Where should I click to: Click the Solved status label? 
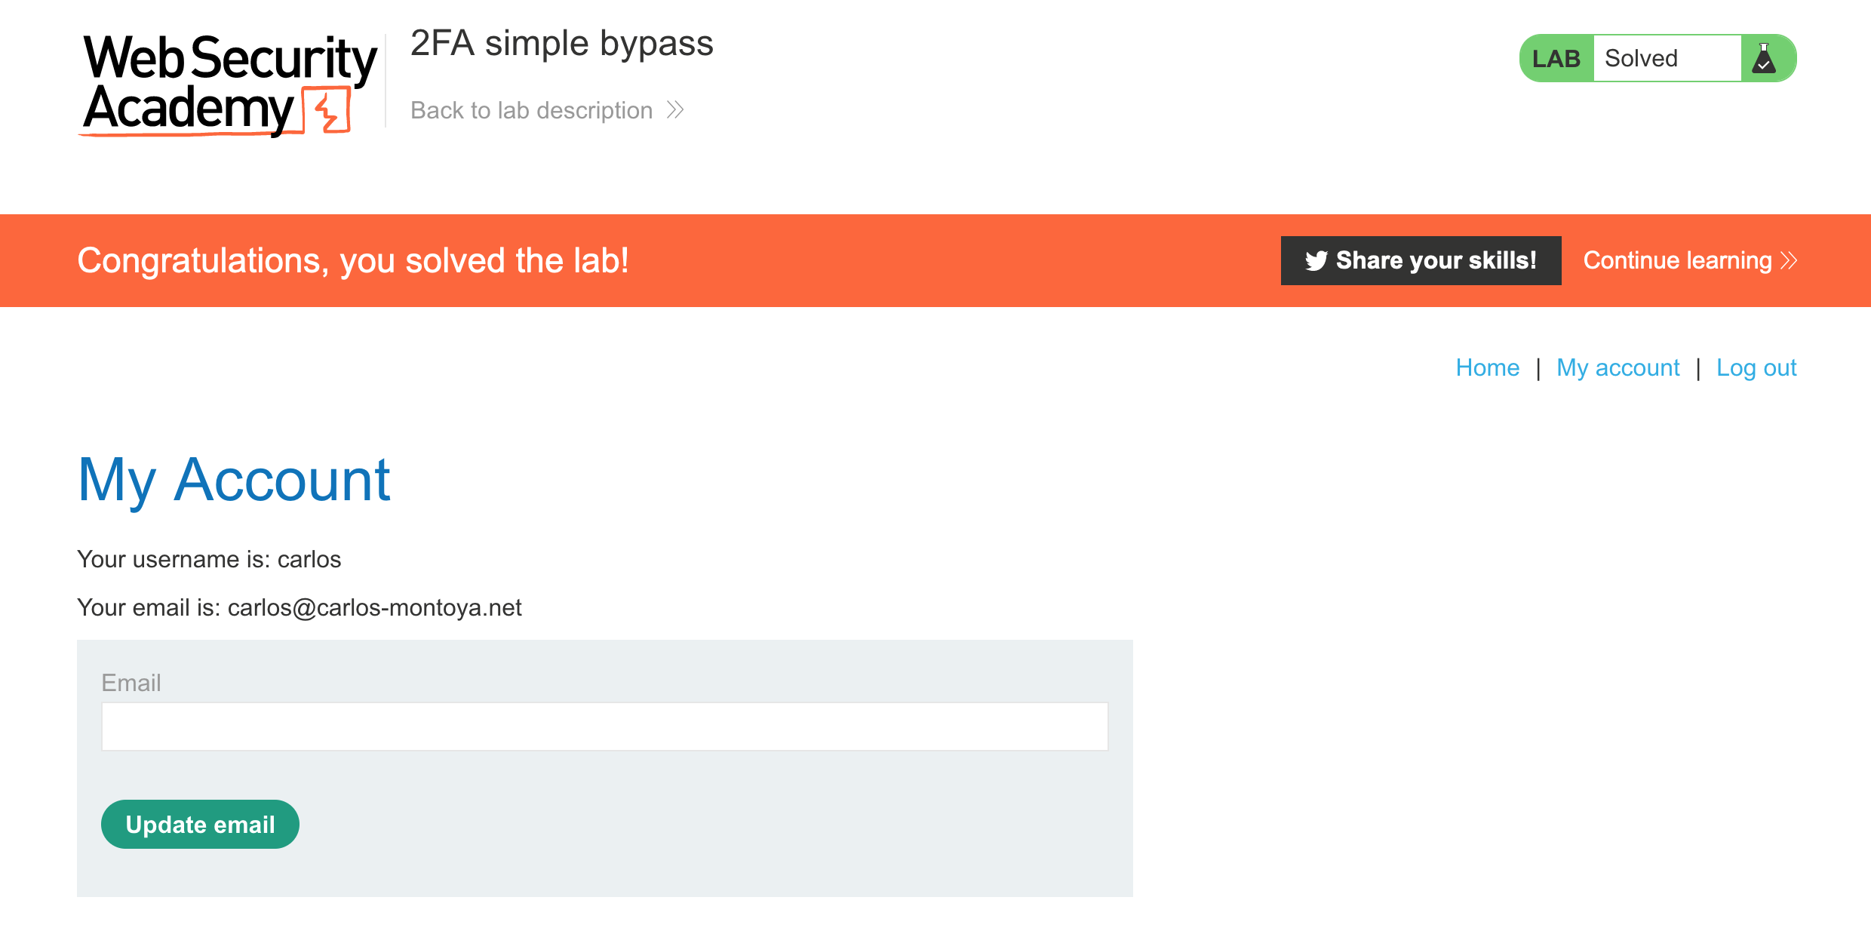(1641, 58)
